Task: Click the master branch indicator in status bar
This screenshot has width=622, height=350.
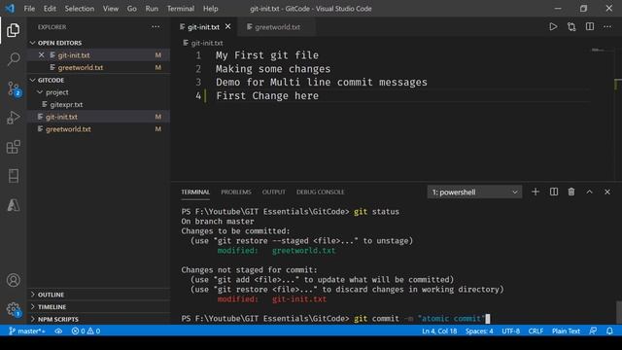Action: click(26, 331)
